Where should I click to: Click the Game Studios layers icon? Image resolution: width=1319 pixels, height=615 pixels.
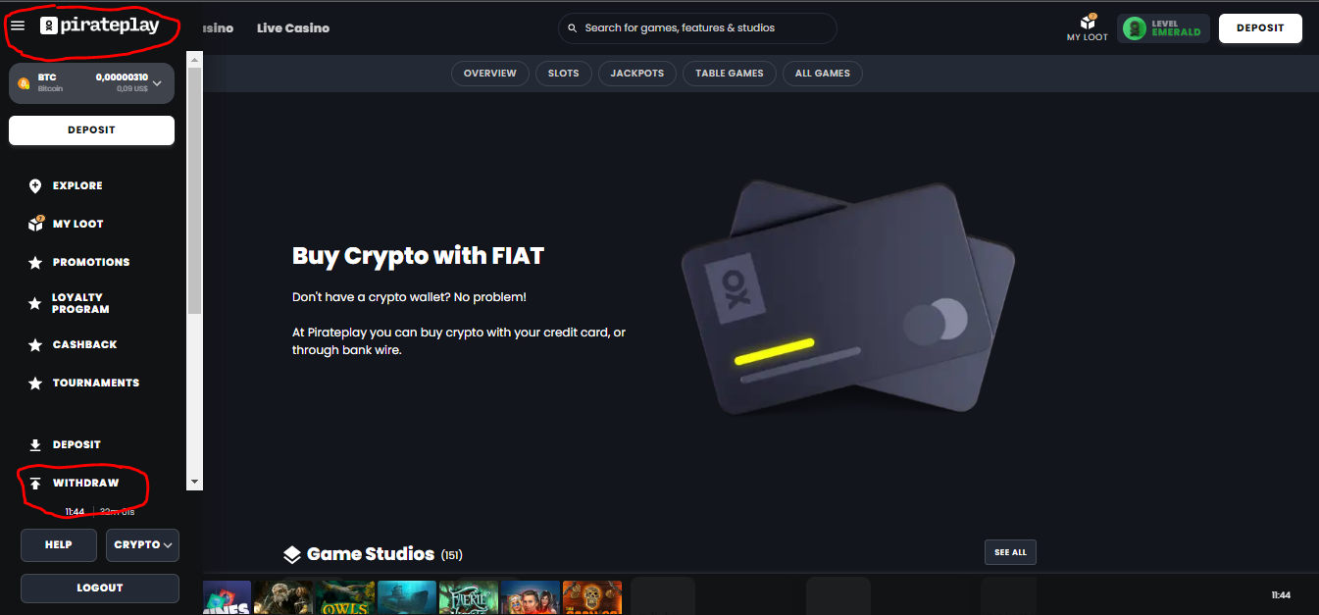tap(292, 554)
